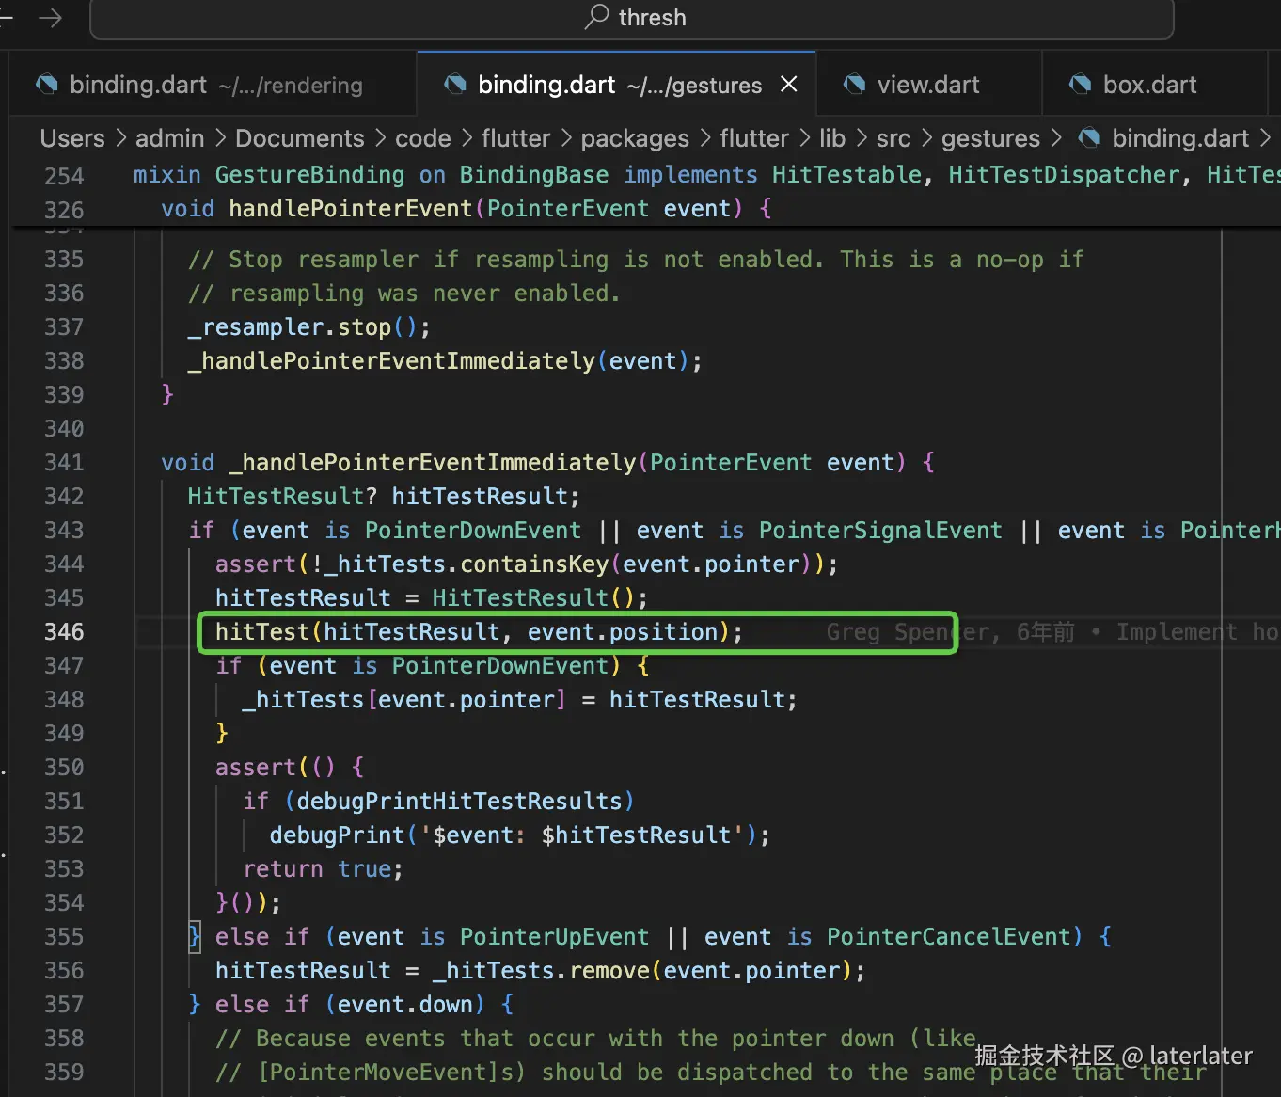
Task: Click the Dart icon on gestures binding.dart tab
Action: pos(455,85)
